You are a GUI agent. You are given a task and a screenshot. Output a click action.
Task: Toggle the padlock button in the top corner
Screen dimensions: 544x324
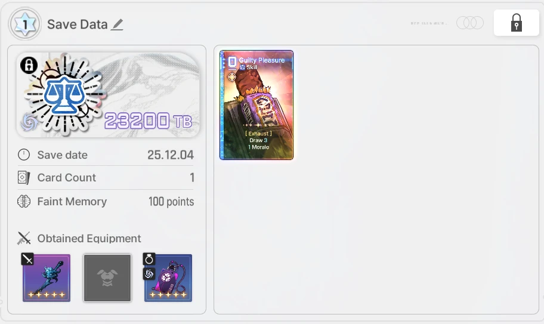click(516, 23)
